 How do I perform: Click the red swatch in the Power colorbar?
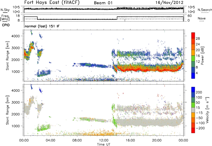193,35
